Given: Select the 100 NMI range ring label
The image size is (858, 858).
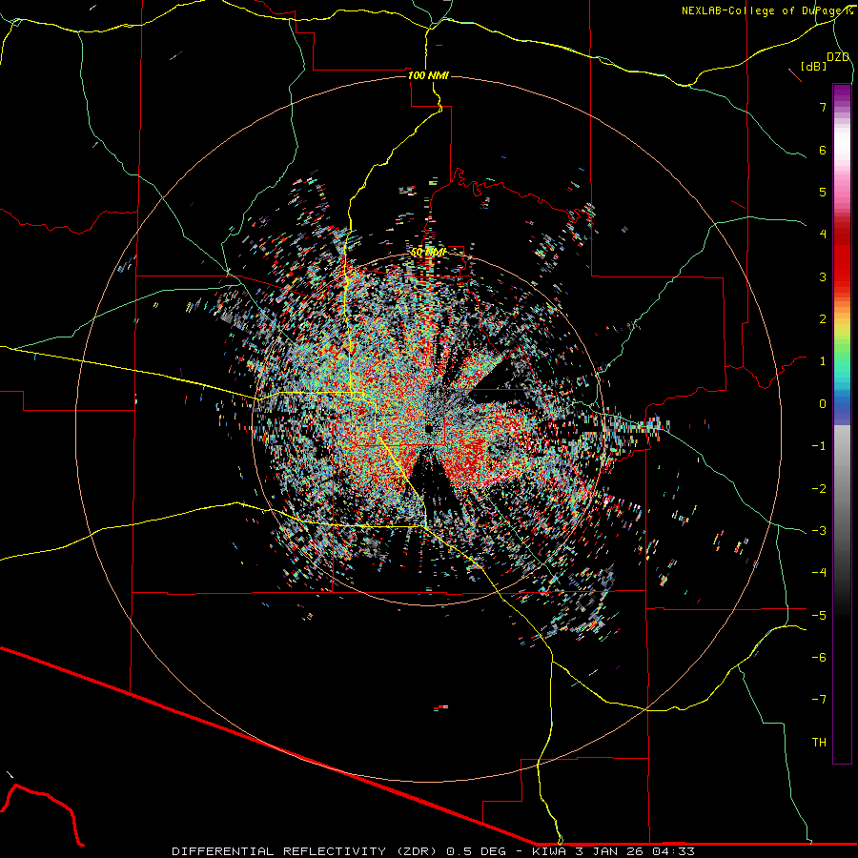Looking at the screenshot, I should pos(428,75).
